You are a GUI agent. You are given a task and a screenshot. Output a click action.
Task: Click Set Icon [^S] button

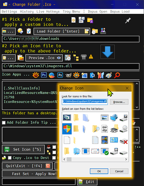coord(24,149)
